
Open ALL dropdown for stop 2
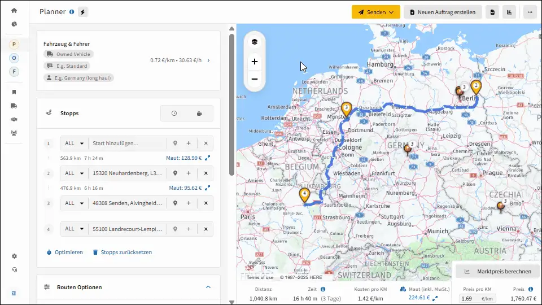pos(75,173)
